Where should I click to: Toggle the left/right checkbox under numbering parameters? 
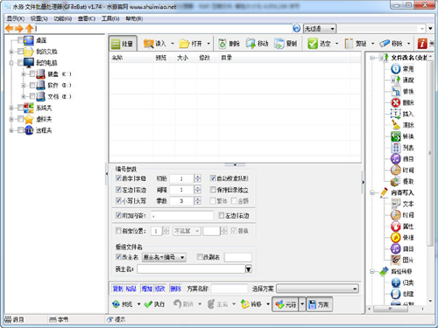118,190
